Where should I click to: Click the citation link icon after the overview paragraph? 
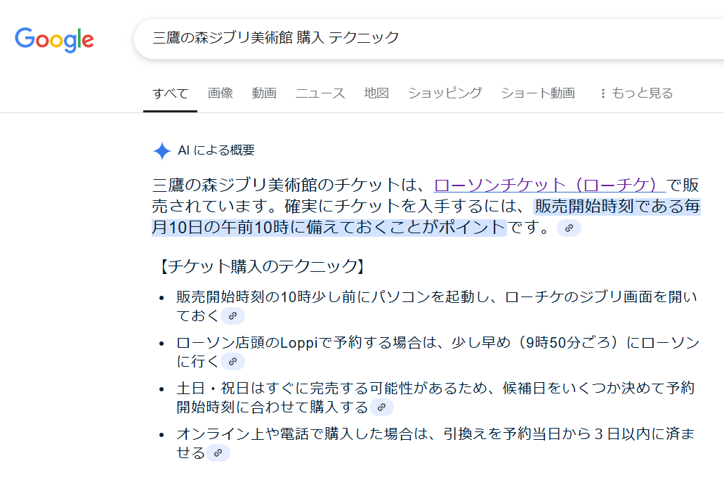click(x=568, y=228)
